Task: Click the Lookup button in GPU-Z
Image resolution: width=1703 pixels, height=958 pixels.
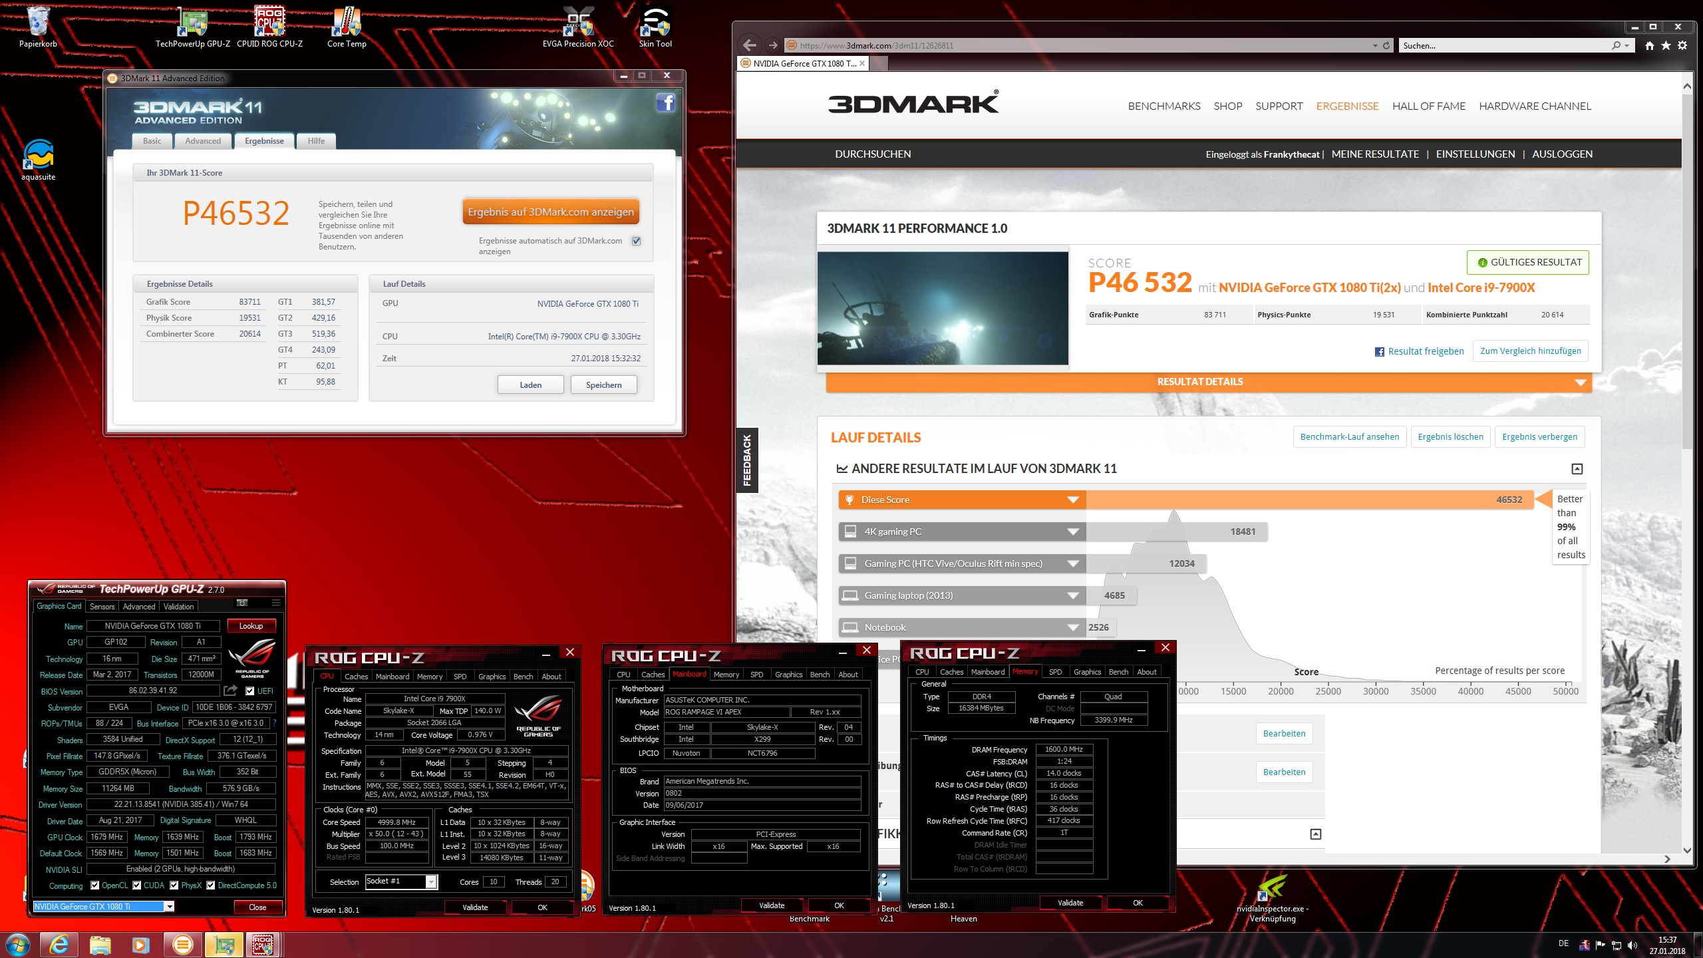Action: [251, 625]
